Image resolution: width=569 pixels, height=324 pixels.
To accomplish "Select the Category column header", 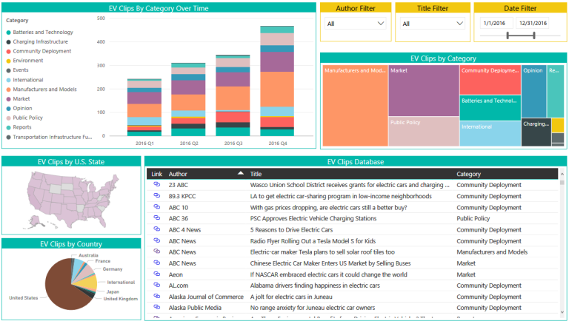I will point(468,174).
